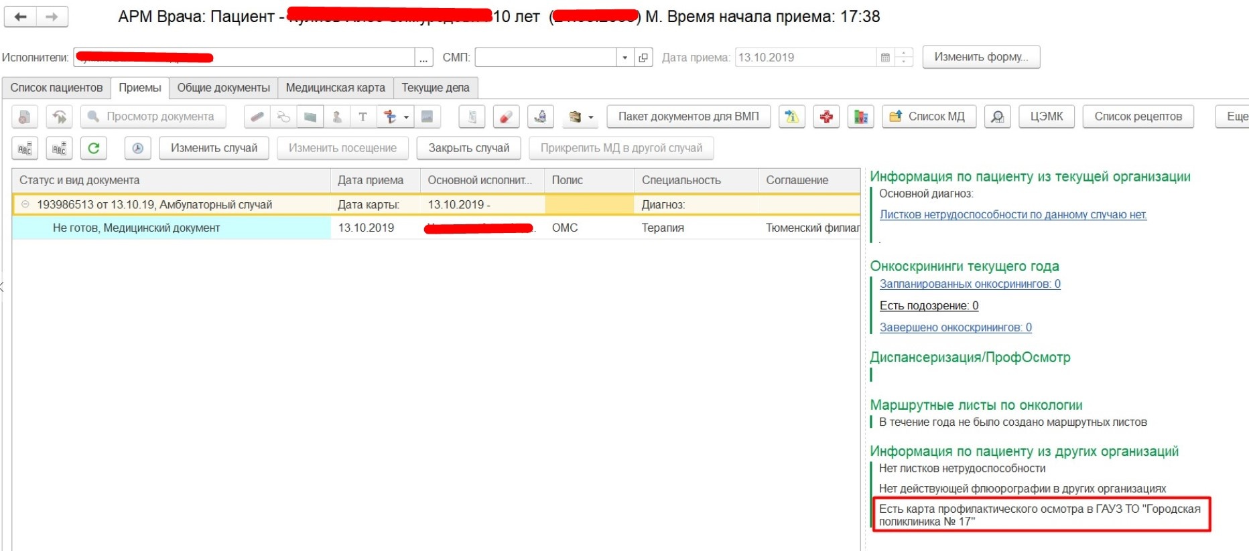This screenshot has width=1249, height=551.
Task: Open Запланированных онкоскринингов link
Action: click(x=970, y=284)
